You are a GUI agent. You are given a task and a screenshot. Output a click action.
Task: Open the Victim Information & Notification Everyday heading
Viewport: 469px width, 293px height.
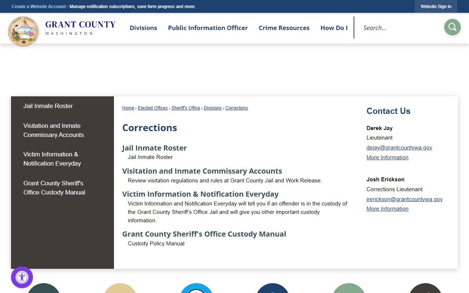[x=200, y=194]
